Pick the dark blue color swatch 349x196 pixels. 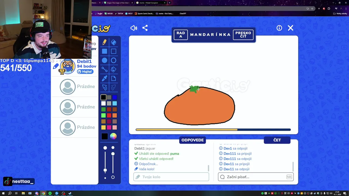coord(115,97)
